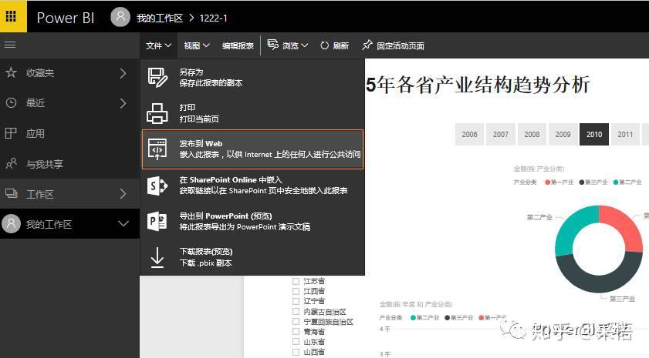Image resolution: width=649 pixels, height=358 pixels.
Task: Click the 1222-1 report name breadcrumb
Action: click(213, 18)
